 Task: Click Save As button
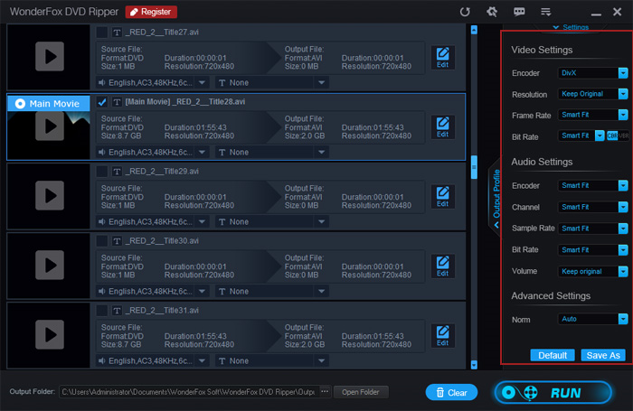pos(603,355)
